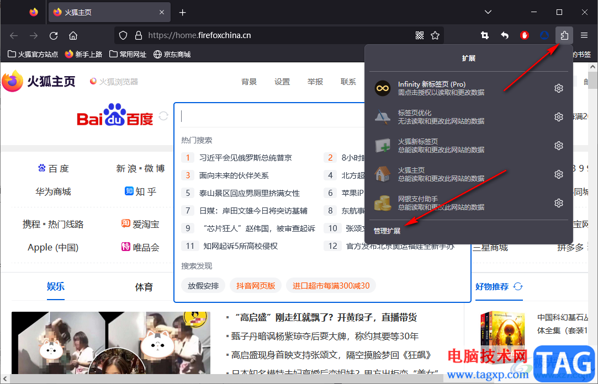Open the QR code icon in address bar
The image size is (598, 384).
(x=420, y=35)
